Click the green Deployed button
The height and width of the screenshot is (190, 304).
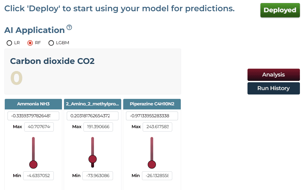pyautogui.click(x=280, y=10)
